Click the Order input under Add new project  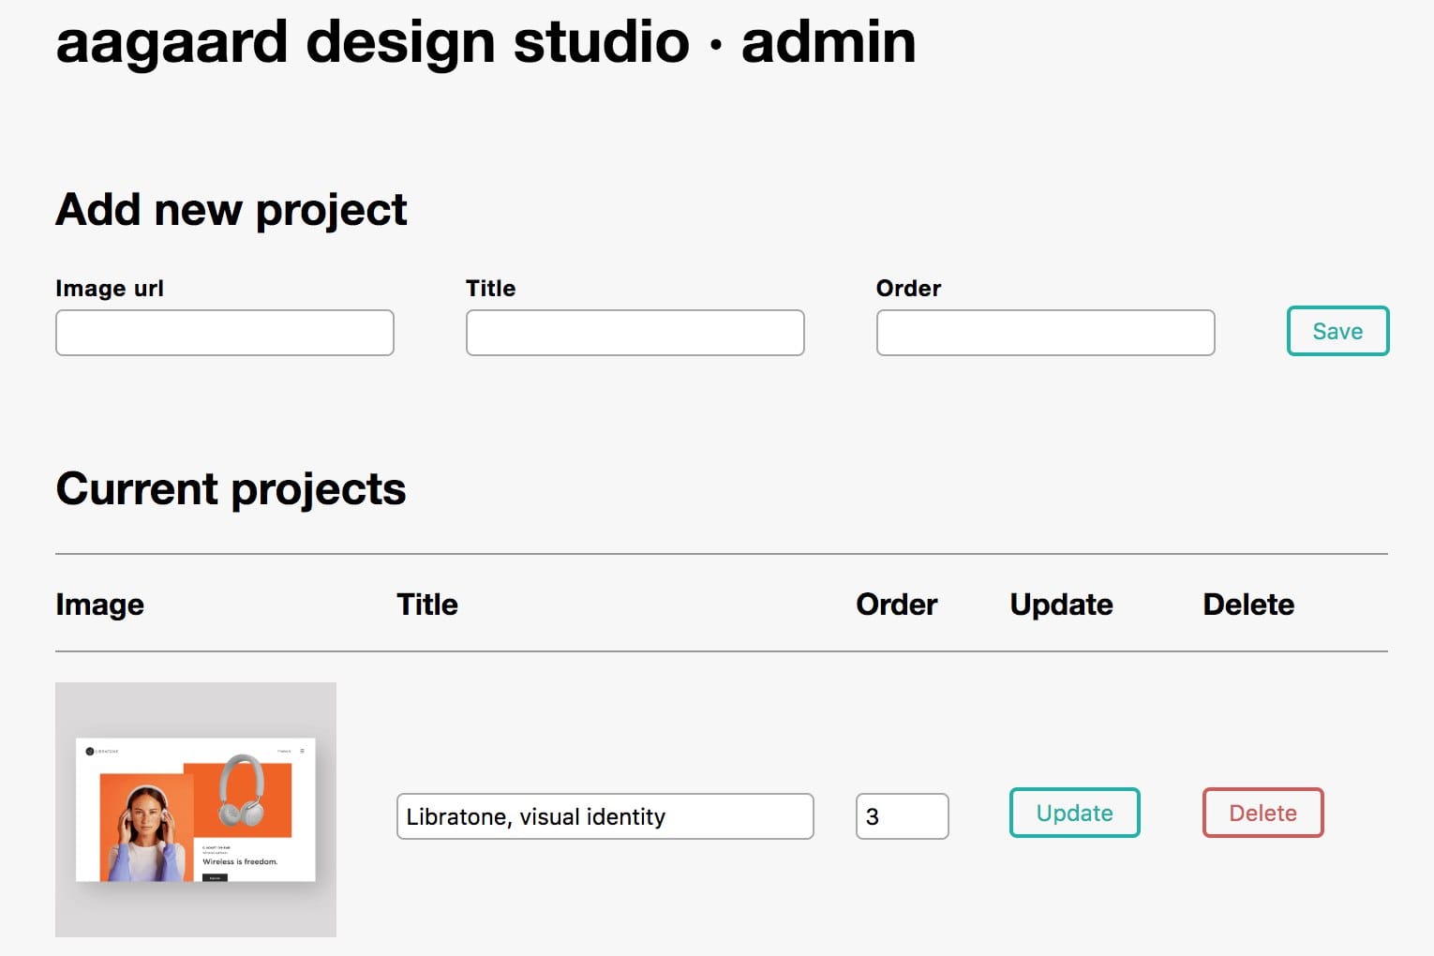click(x=1045, y=332)
